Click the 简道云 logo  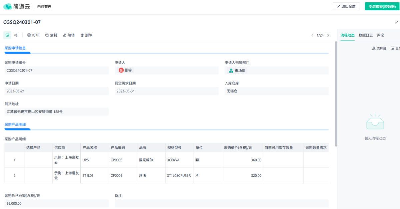[17, 6]
